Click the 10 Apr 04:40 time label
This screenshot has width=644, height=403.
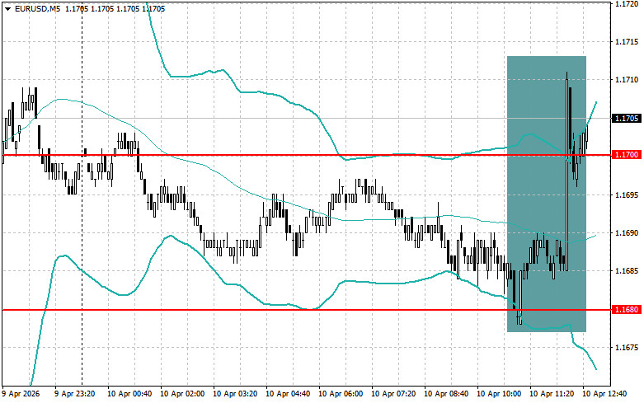(x=288, y=394)
